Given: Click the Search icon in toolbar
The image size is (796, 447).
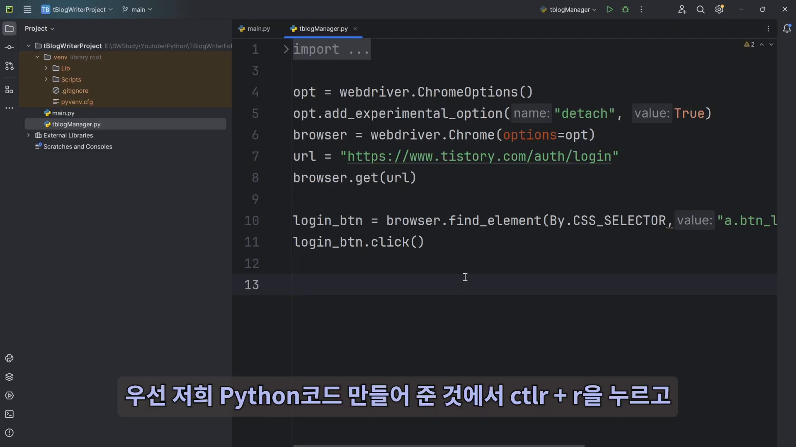Looking at the screenshot, I should pos(700,9).
